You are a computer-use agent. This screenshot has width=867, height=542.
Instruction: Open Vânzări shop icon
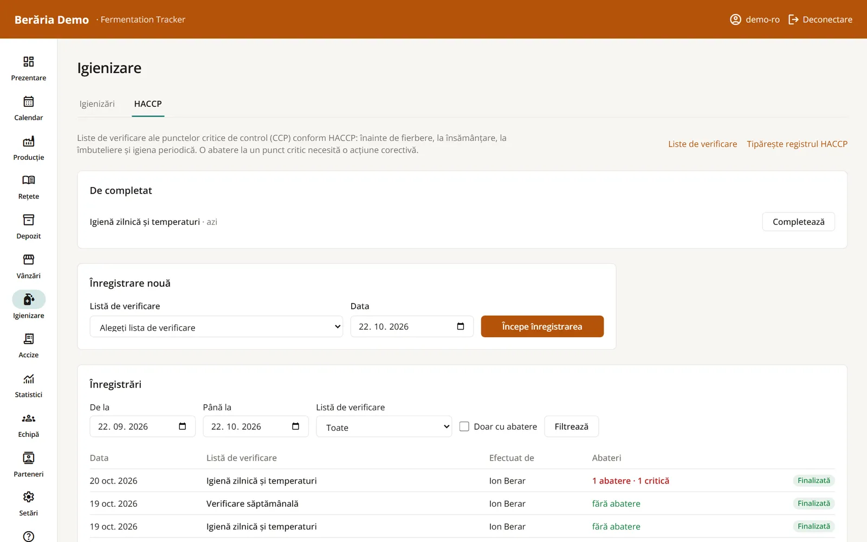(x=29, y=260)
